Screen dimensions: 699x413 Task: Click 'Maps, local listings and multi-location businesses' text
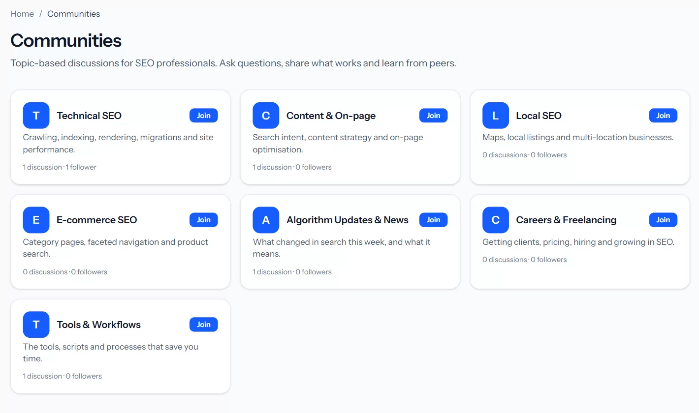coord(578,137)
